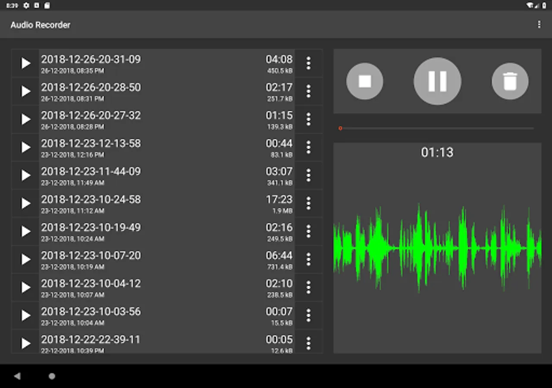Click the 01:13 elapsed time readout
552x388 pixels.
pyautogui.click(x=437, y=152)
